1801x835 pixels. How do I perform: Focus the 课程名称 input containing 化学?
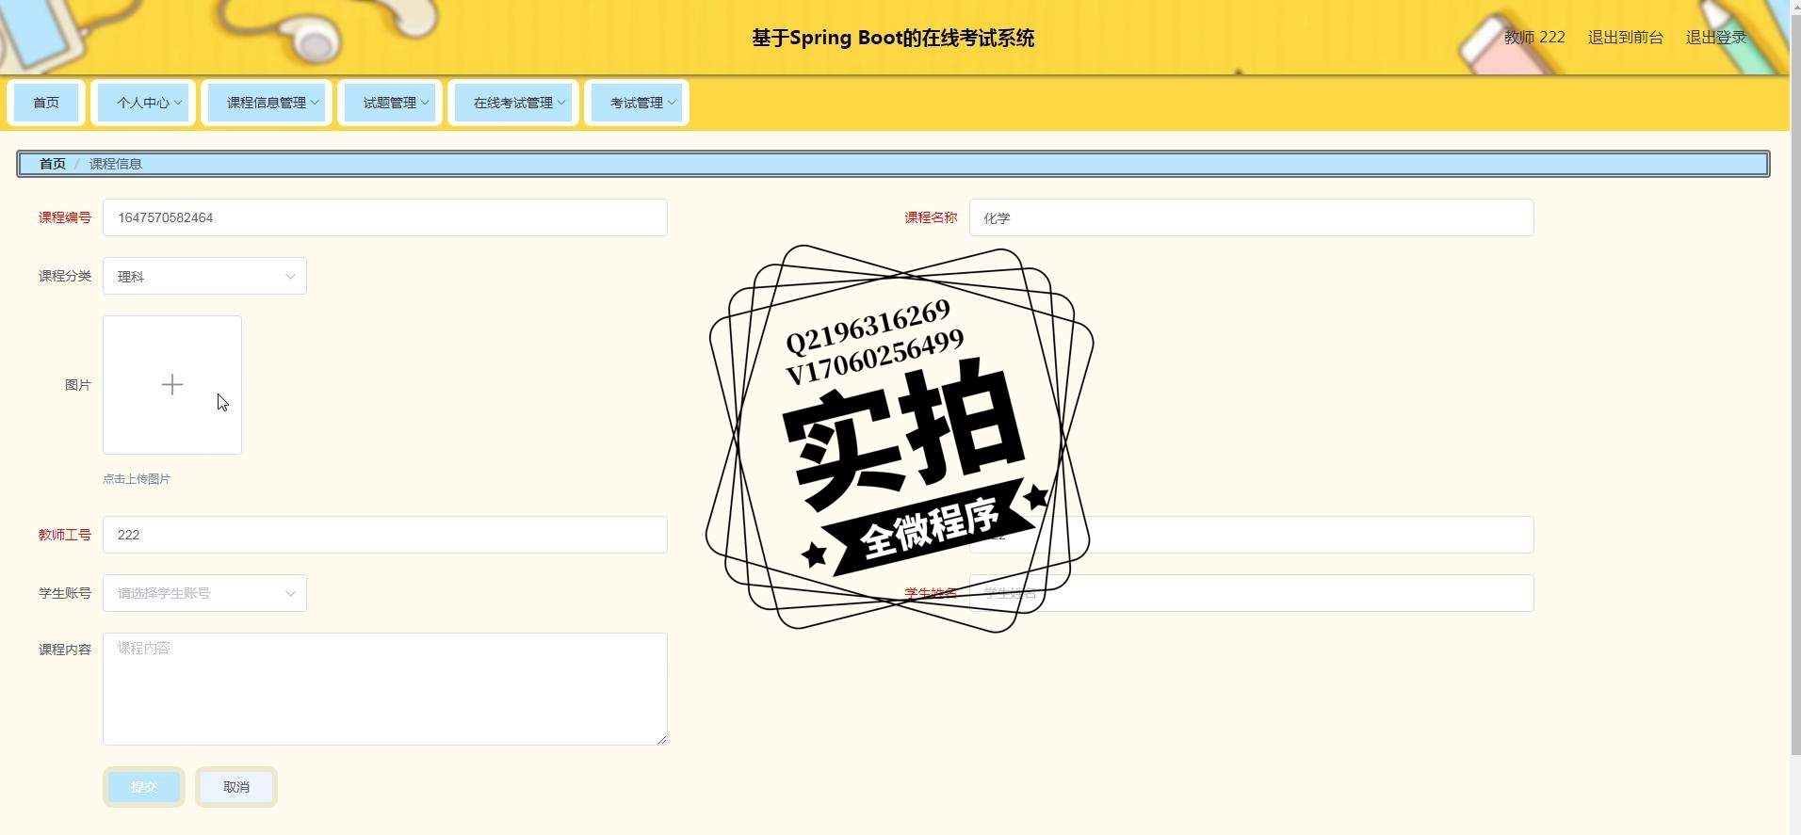coord(1252,217)
